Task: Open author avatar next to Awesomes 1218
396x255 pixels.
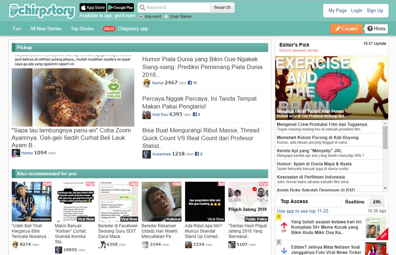Action: 146,154
